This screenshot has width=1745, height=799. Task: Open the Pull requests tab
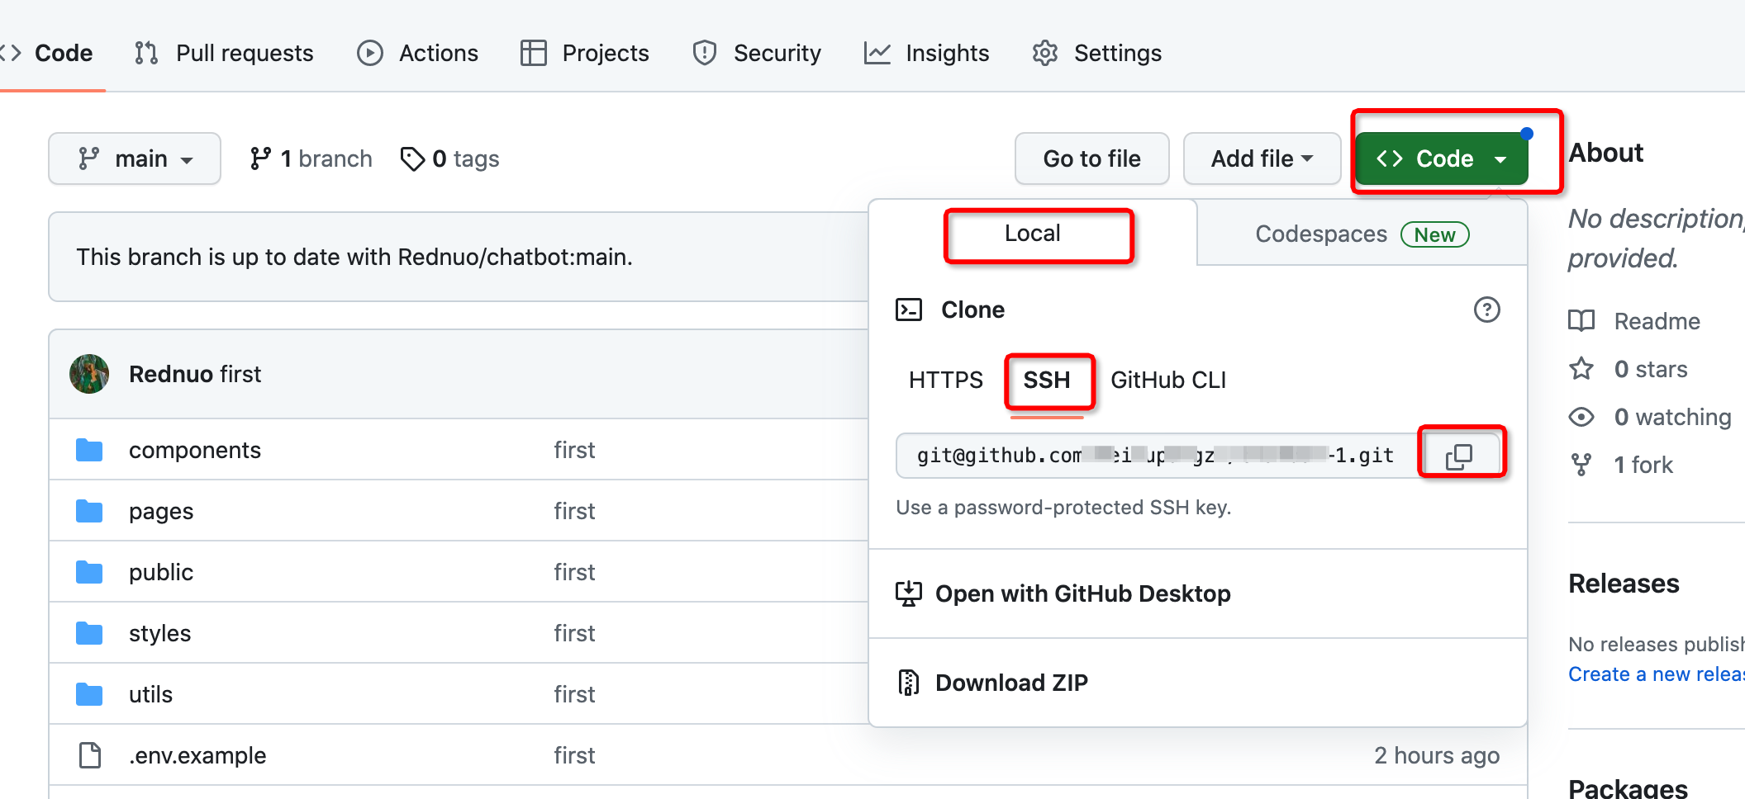coord(224,53)
